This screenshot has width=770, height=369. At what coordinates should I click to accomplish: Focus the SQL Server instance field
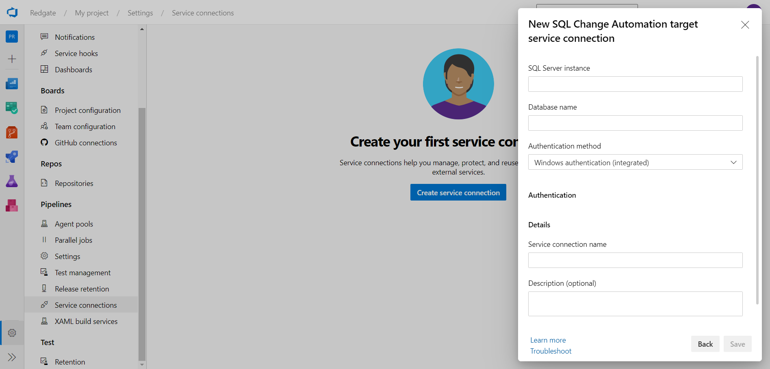(x=635, y=84)
